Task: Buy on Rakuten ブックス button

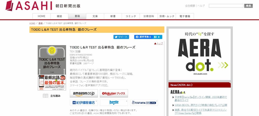Action: coord(114,93)
